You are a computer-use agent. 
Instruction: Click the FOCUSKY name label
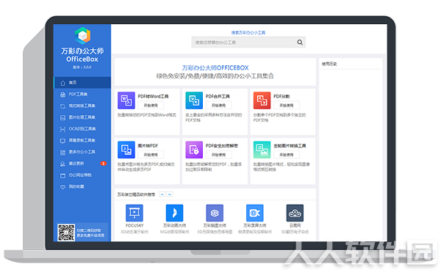(135, 225)
